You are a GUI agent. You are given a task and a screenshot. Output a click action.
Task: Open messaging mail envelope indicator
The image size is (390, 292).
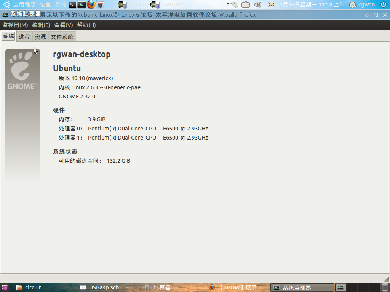tap(271, 5)
